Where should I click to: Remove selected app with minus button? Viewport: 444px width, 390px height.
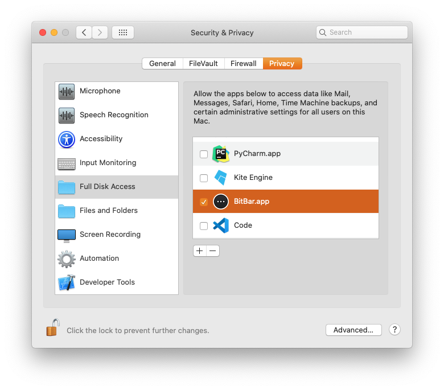pos(213,251)
